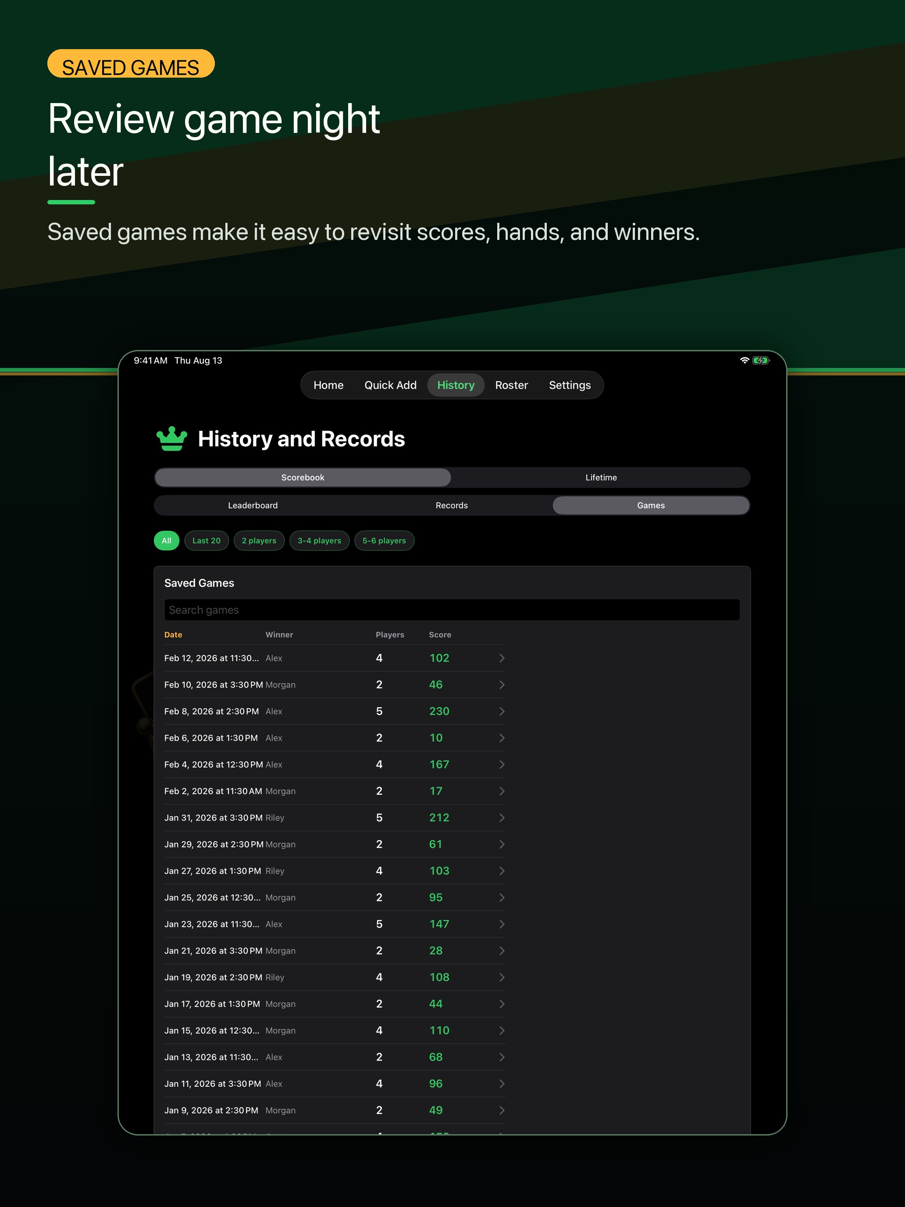Screen dimensions: 905x1207
Task: Sort by the Date column header
Action: point(173,635)
